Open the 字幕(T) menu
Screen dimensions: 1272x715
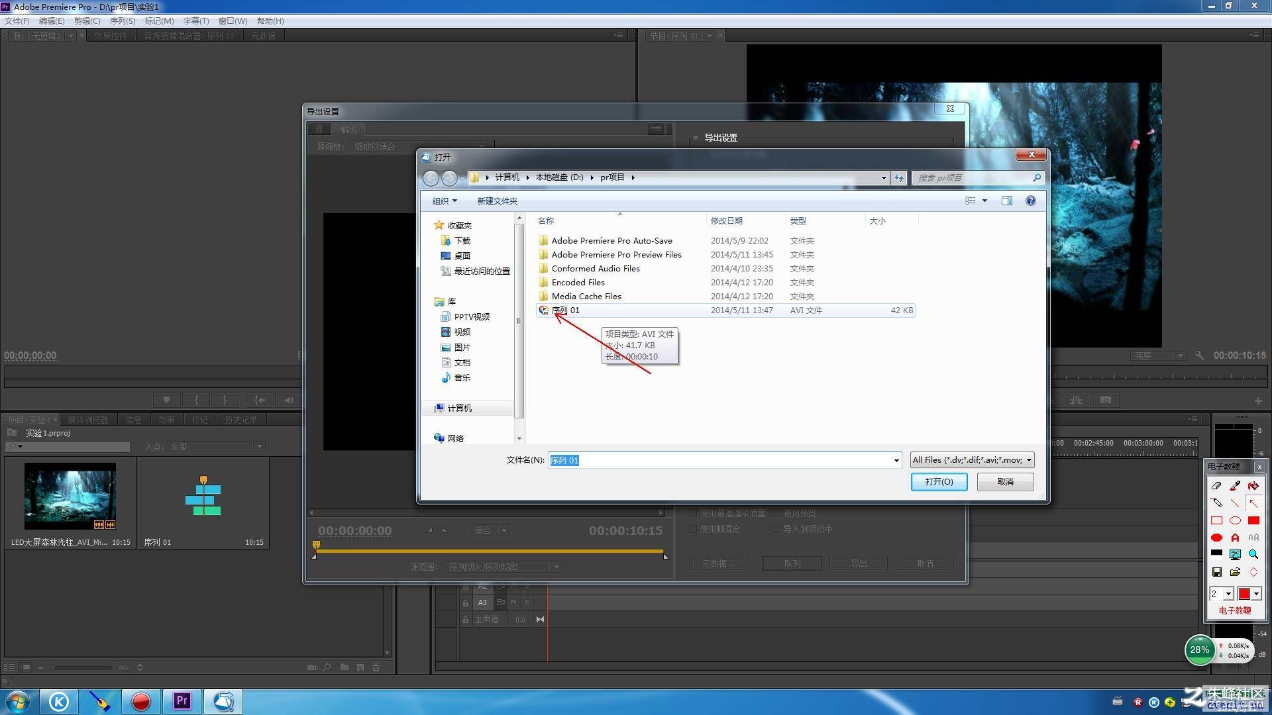click(196, 21)
